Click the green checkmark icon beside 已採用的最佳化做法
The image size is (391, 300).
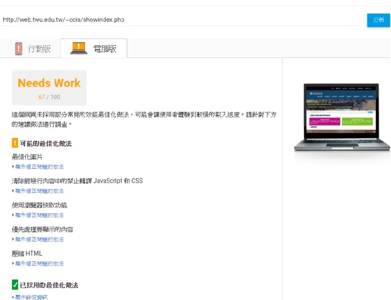click(15, 285)
